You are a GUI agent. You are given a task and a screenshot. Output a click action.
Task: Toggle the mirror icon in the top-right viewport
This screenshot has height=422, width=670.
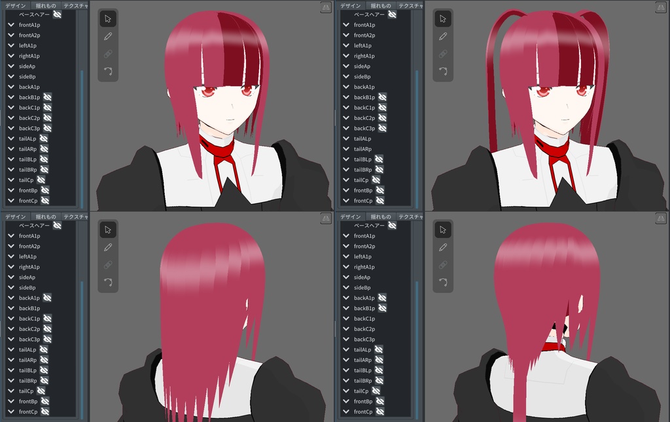pyautogui.click(x=661, y=7)
